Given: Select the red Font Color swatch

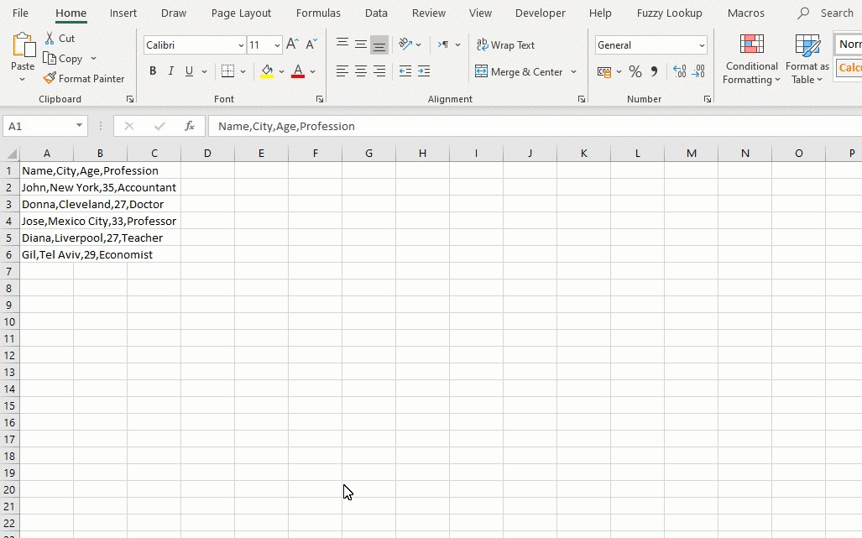Looking at the screenshot, I should [298, 77].
